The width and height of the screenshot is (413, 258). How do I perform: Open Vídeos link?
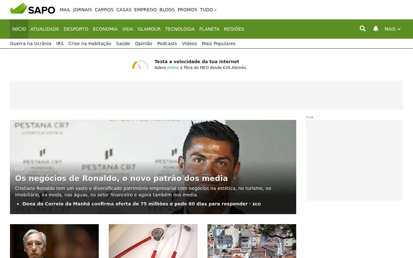(189, 44)
